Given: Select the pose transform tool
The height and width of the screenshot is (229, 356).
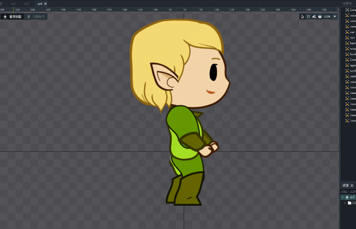Looking at the screenshot, I should click(308, 17).
